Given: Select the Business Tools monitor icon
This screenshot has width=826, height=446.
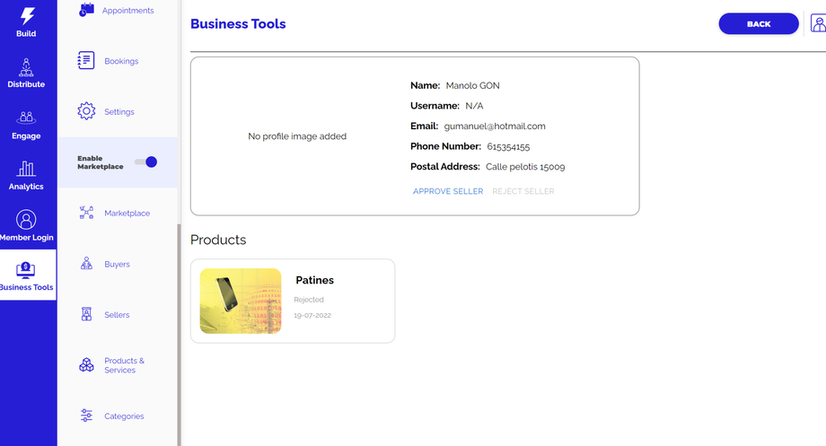Looking at the screenshot, I should 27,269.
